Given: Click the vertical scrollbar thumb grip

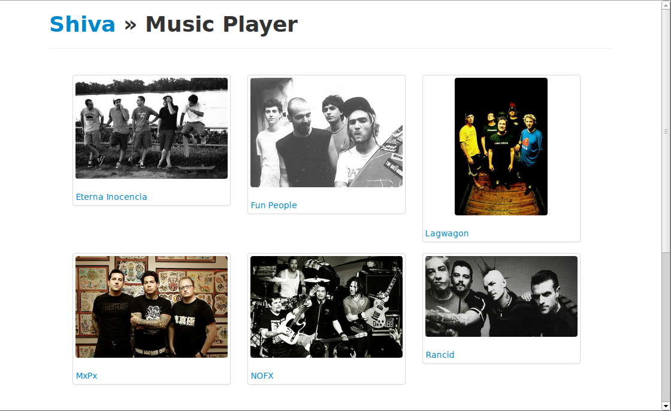Looking at the screenshot, I should point(666,131).
